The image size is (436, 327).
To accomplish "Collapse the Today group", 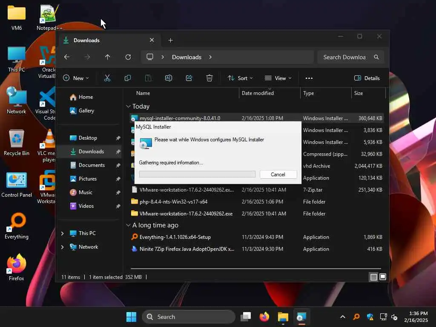I will click(128, 106).
